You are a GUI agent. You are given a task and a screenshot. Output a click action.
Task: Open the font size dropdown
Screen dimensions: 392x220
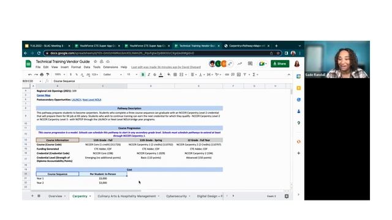[x=132, y=75]
